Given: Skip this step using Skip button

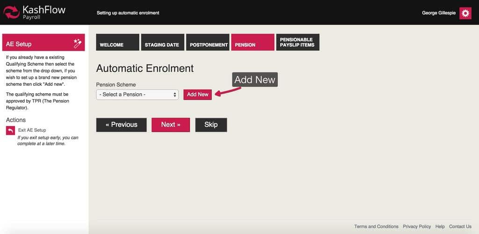Looking at the screenshot, I should [211, 125].
